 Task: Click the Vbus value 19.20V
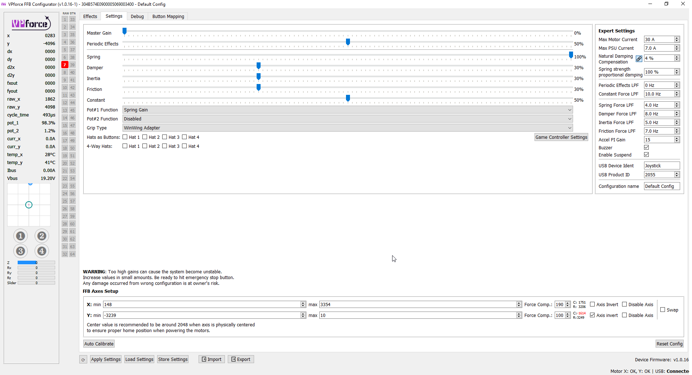pyautogui.click(x=48, y=178)
